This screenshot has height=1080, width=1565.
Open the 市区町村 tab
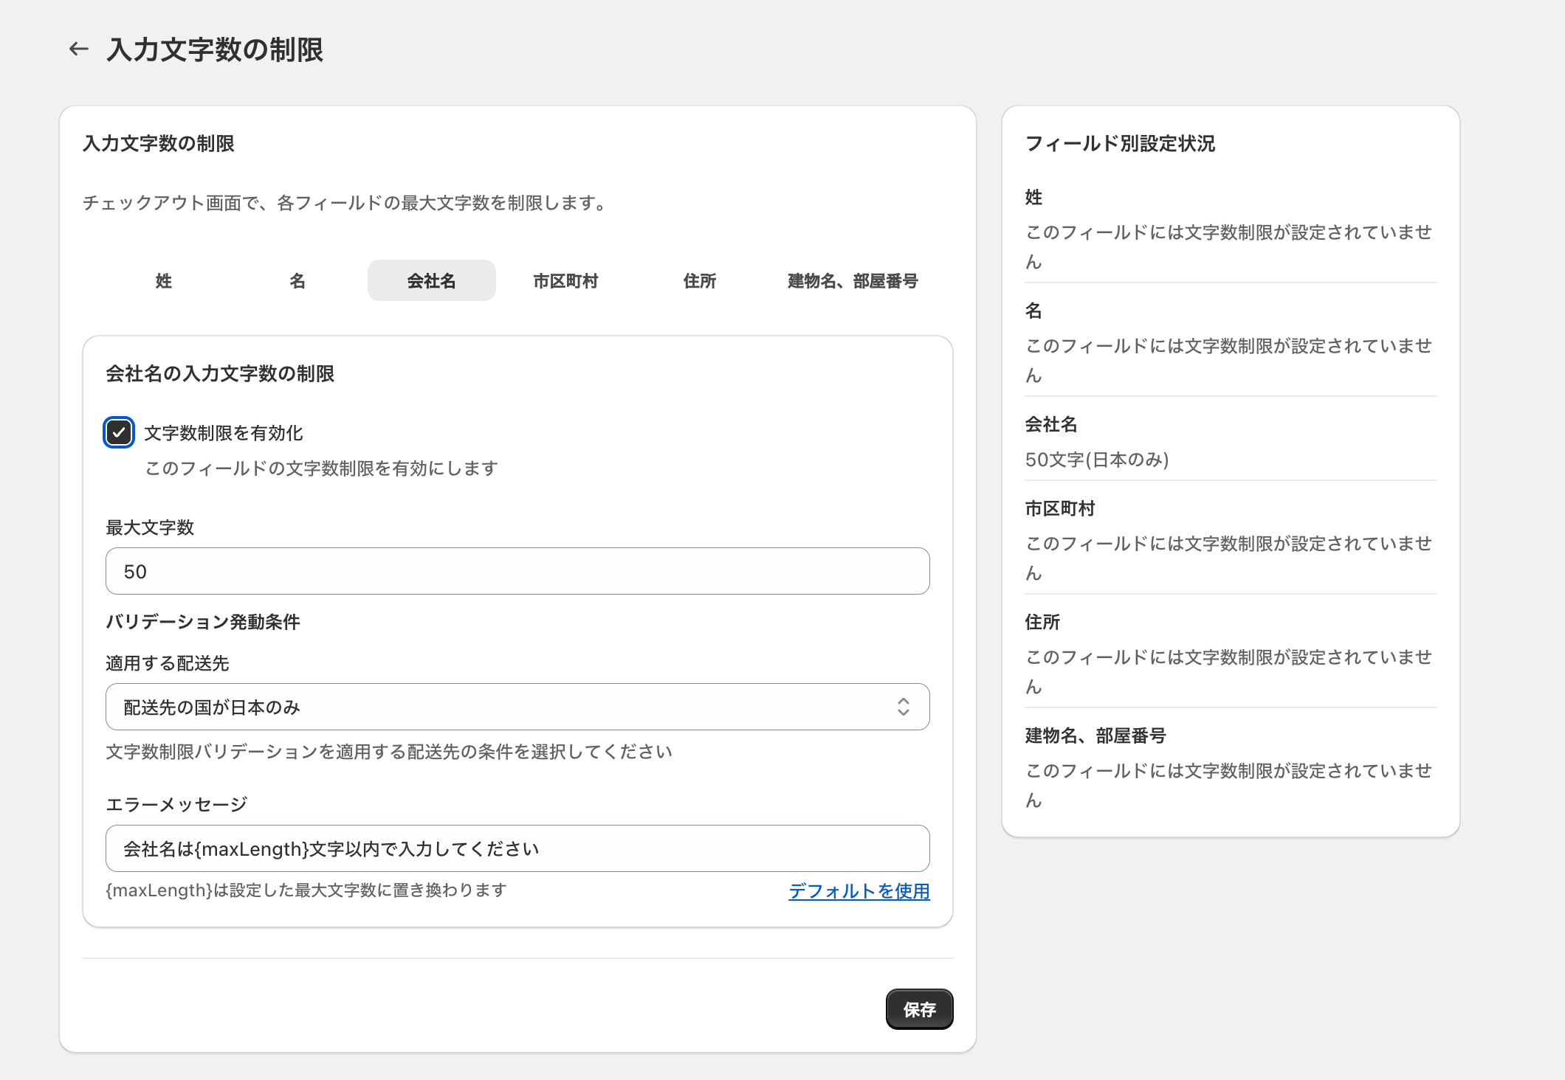pyautogui.click(x=565, y=281)
